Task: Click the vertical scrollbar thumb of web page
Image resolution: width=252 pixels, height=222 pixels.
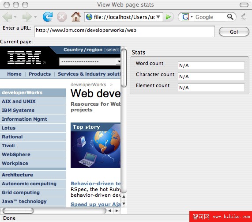Action: (x=124, y=68)
